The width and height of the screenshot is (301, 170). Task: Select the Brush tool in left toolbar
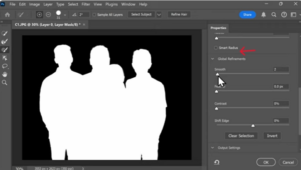(x=5, y=50)
